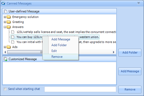Click the Ads folder icon

pos(9,47)
